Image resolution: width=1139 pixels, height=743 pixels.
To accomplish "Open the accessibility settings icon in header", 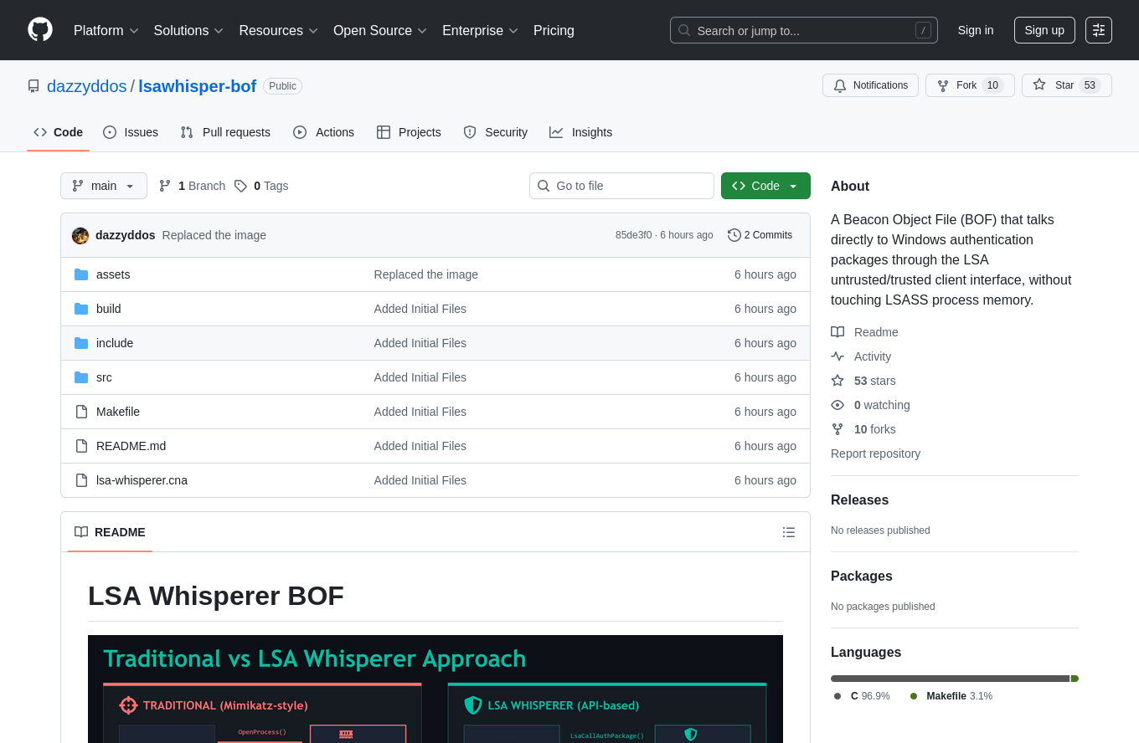I will coord(1098,30).
